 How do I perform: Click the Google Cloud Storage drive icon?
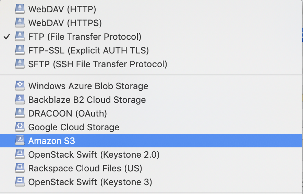point(20,127)
